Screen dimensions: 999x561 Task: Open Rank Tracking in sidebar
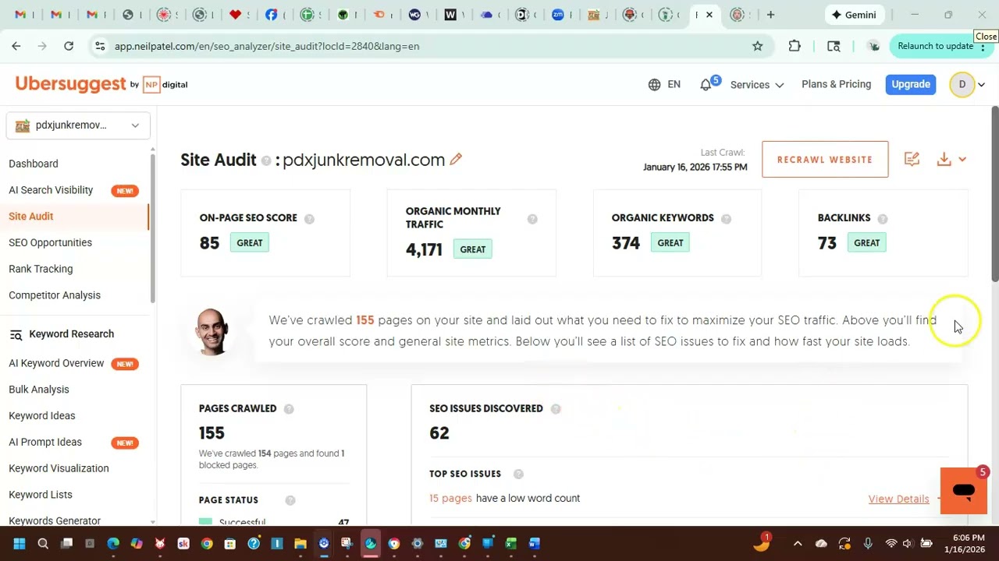tap(41, 269)
